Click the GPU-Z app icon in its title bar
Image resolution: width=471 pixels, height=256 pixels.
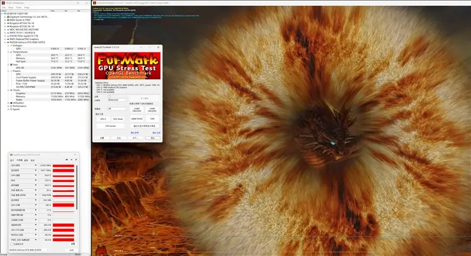(x=11, y=155)
